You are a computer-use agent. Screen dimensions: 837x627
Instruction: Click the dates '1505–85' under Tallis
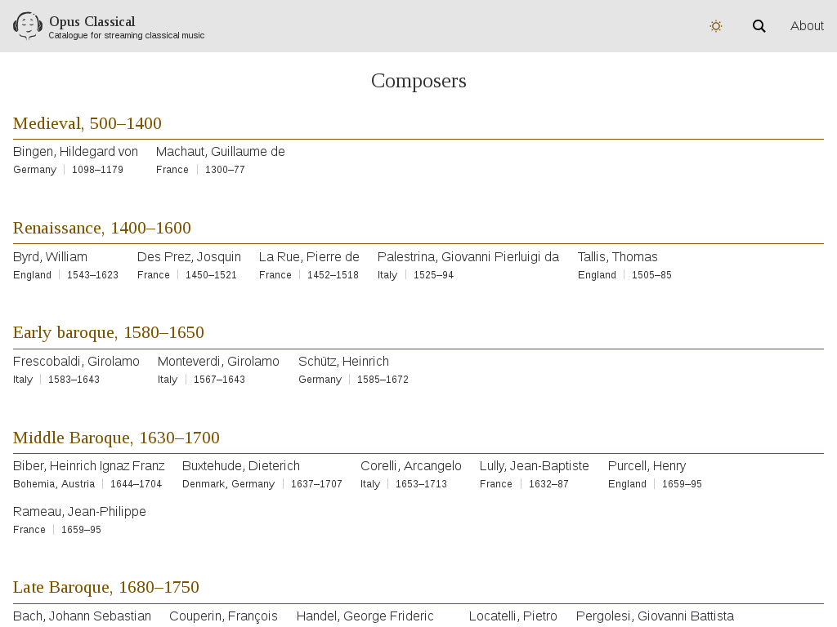pos(651,274)
